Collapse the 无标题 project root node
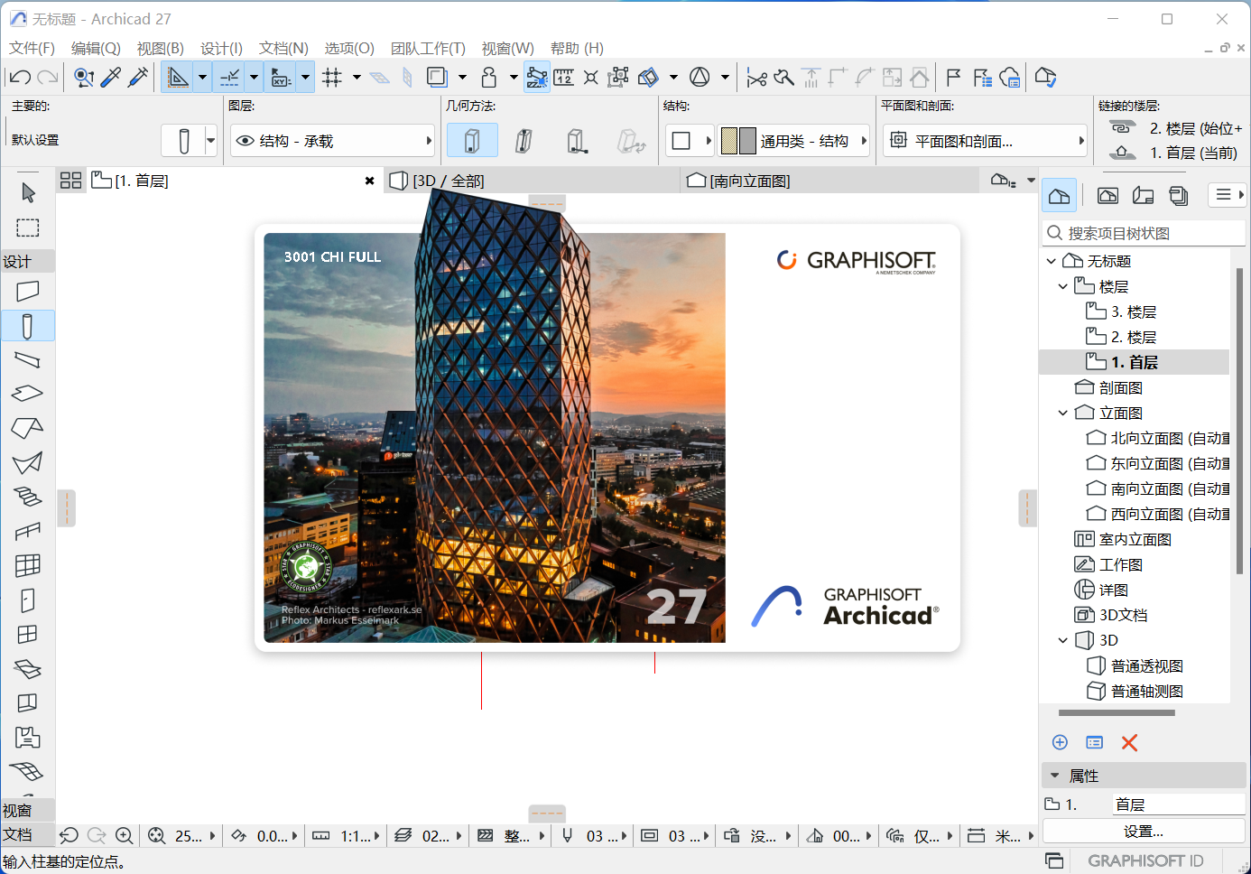 pos(1051,261)
